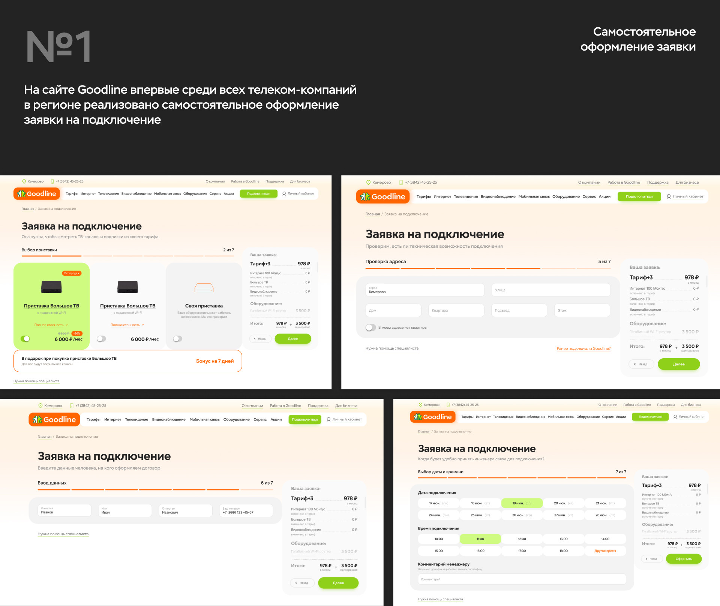The image size is (720, 606).
Task: Select the 26 июн. date option
Action: [522, 515]
